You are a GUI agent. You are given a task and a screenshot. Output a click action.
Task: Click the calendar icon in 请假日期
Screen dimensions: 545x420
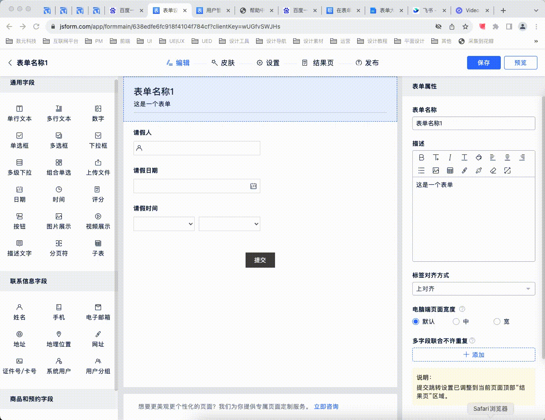coord(253,186)
